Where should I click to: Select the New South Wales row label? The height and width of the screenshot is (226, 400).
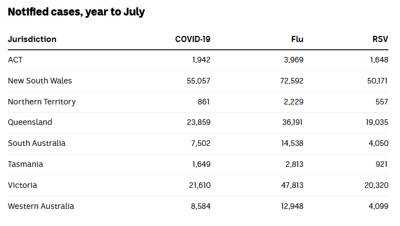40,81
